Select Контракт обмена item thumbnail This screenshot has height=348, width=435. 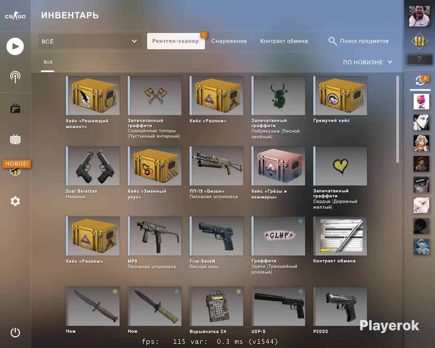(x=340, y=236)
